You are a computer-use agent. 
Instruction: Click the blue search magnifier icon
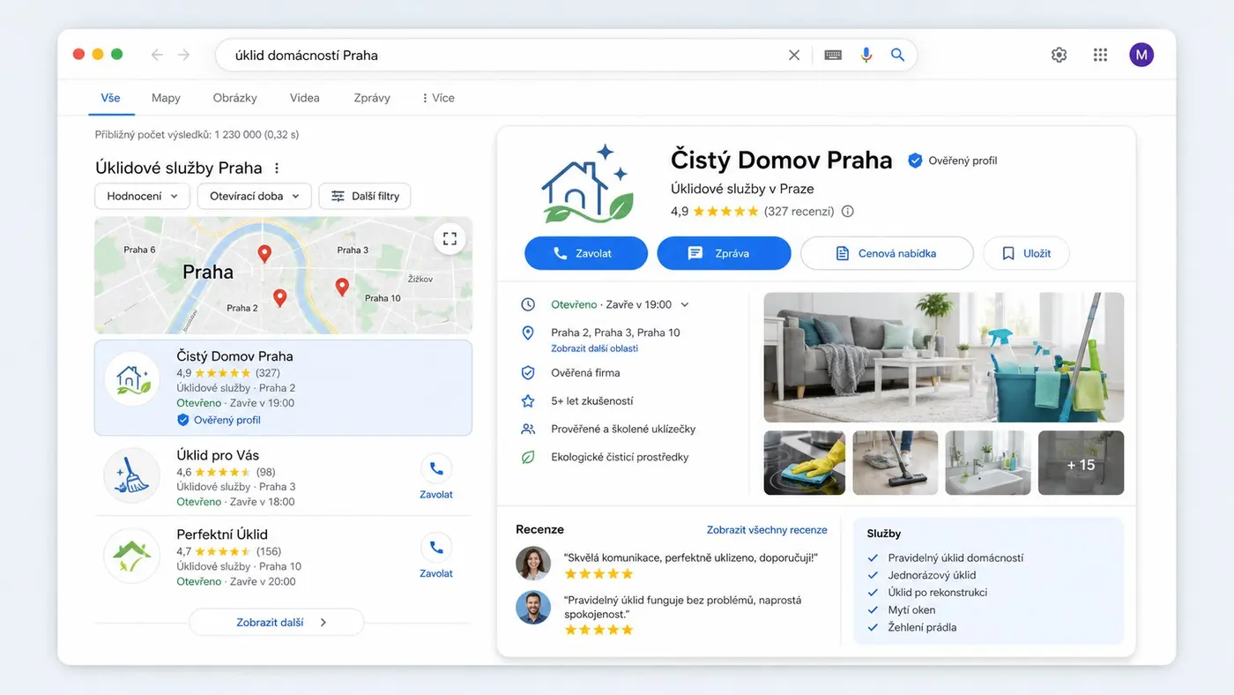click(x=897, y=55)
